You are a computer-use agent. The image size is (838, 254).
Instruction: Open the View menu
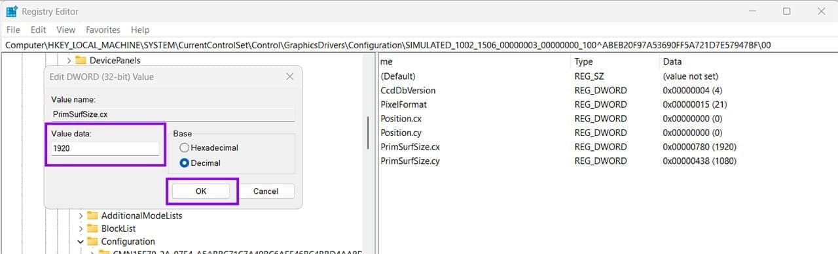pyautogui.click(x=66, y=30)
